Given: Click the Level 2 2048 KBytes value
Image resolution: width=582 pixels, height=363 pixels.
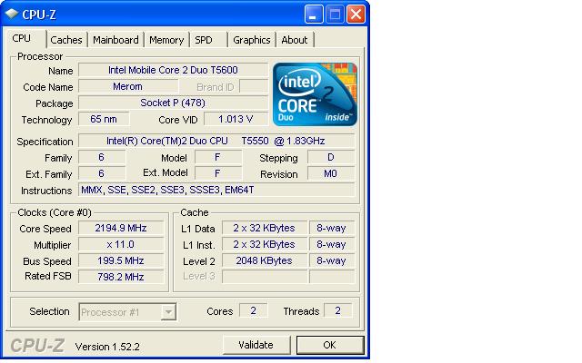Looking at the screenshot, I should click(x=265, y=260).
